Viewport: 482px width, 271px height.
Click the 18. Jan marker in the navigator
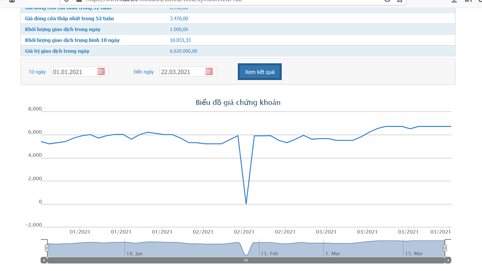point(134,253)
